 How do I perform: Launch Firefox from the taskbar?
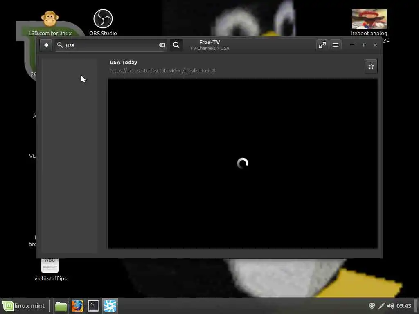point(77,306)
